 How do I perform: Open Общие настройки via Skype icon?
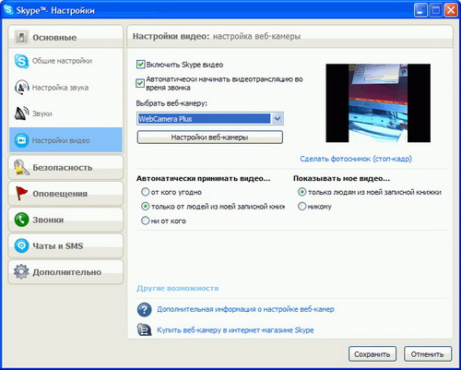point(21,61)
